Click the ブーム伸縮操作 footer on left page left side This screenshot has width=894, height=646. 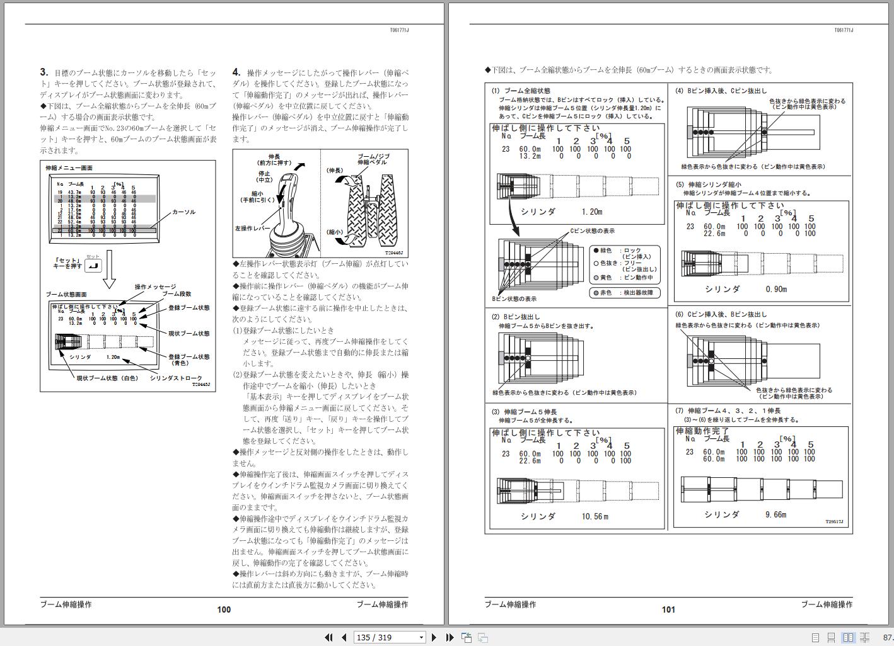coord(66,604)
